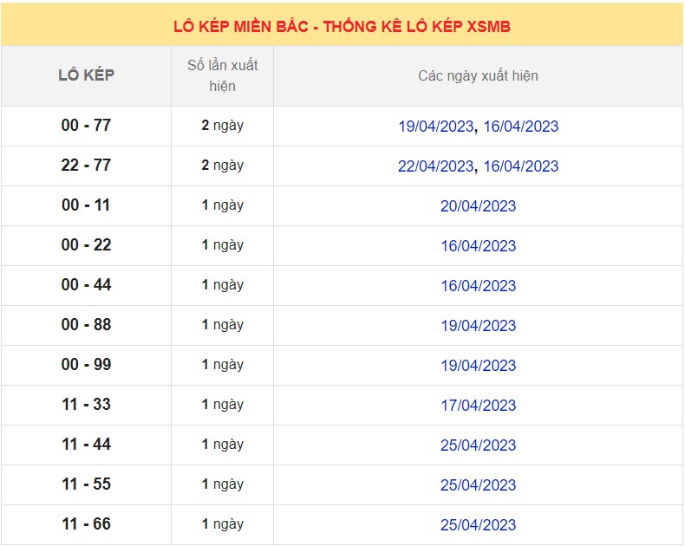This screenshot has width=685, height=546.
Task: Open the 19/04/2023 link in the 00 - 99 row
Action: point(478,365)
